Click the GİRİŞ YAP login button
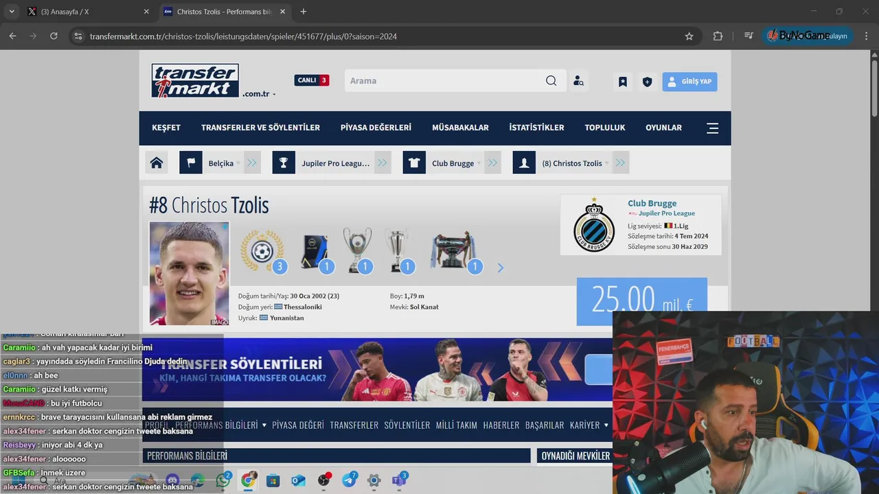Image resolution: width=879 pixels, height=494 pixels. [x=689, y=82]
